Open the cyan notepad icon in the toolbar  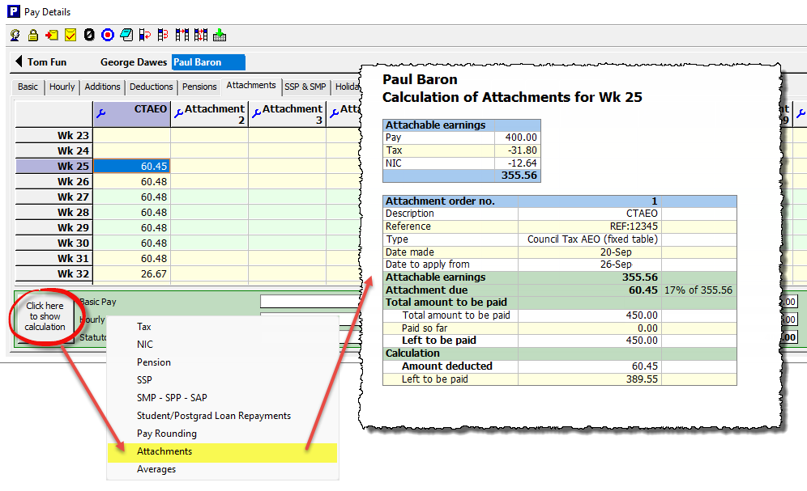(x=126, y=35)
